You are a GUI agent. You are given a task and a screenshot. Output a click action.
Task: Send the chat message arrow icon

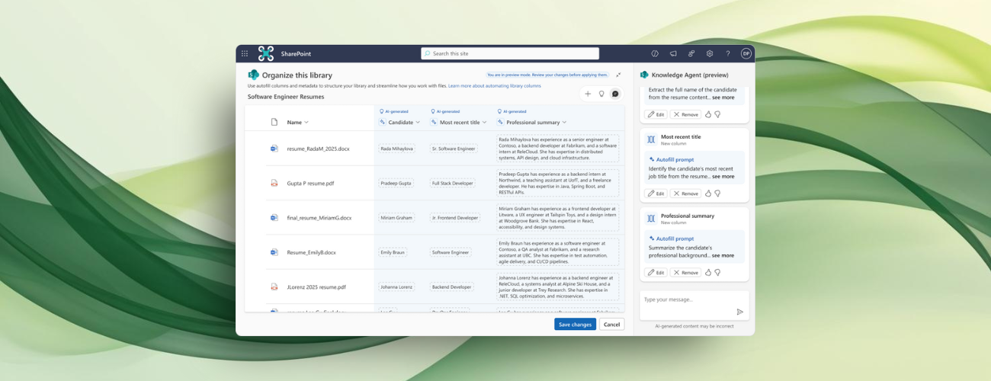click(x=739, y=312)
